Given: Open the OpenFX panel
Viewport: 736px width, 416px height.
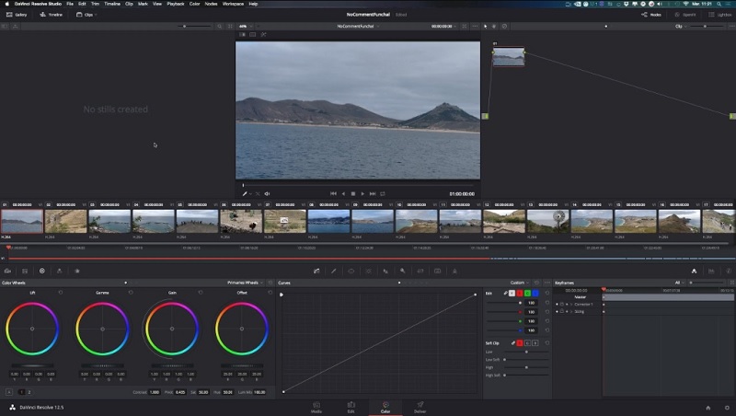Looking at the screenshot, I should (x=685, y=15).
